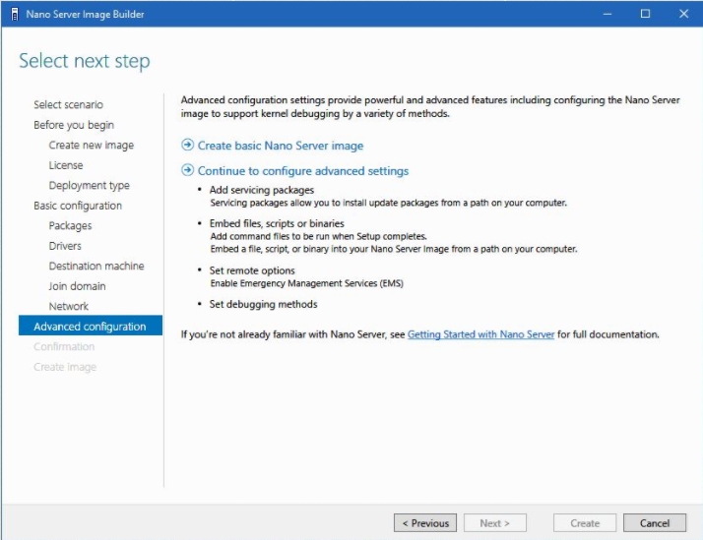Go to the Network step

[69, 306]
